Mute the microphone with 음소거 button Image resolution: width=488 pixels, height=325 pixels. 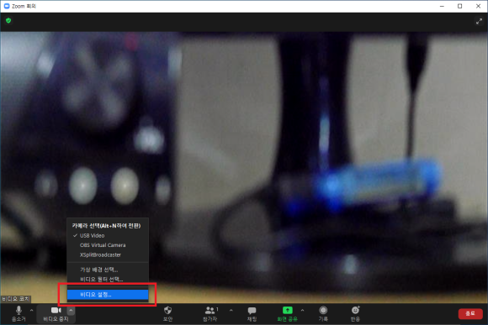19,313
